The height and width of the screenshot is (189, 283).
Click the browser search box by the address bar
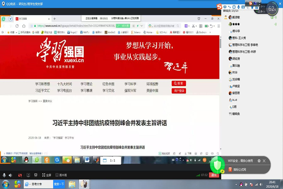[164, 26]
